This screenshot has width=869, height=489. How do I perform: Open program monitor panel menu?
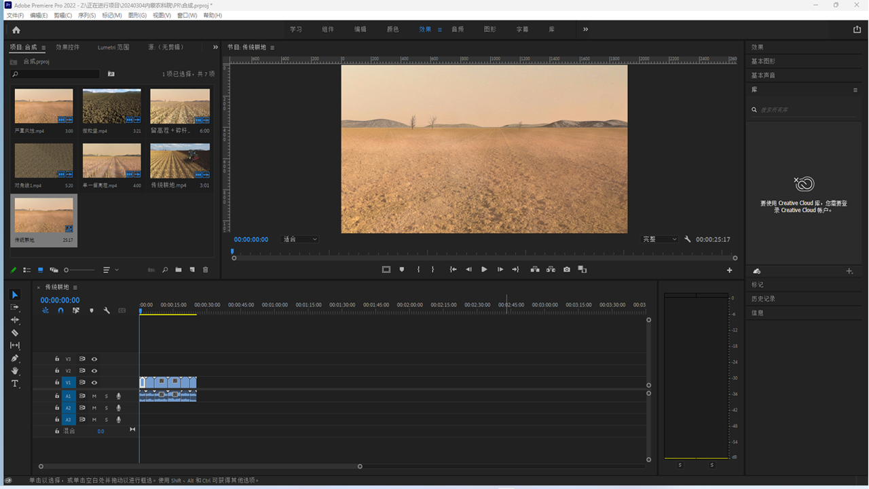pyautogui.click(x=272, y=48)
